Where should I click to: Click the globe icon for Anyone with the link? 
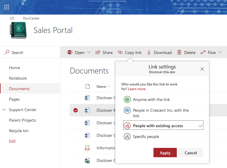coord(127,99)
